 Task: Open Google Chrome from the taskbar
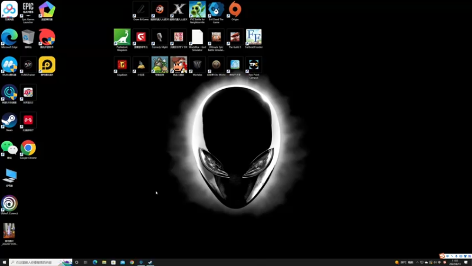point(132,262)
